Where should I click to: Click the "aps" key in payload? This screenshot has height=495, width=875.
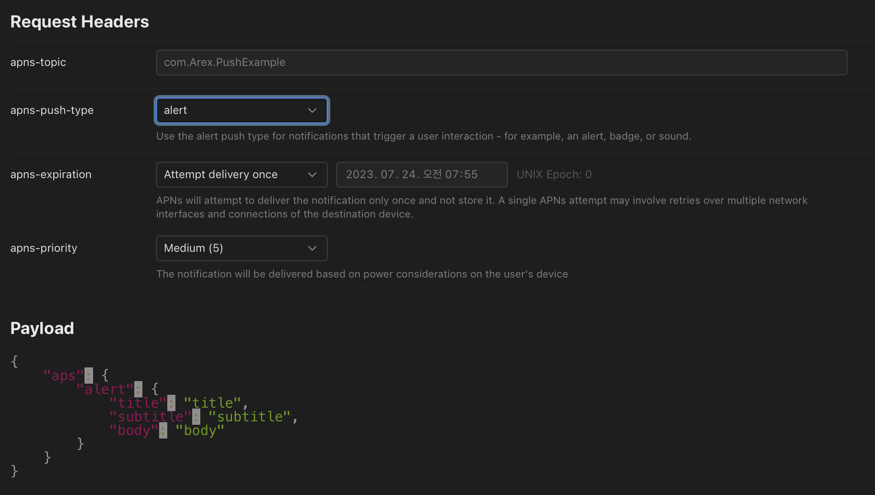click(63, 376)
